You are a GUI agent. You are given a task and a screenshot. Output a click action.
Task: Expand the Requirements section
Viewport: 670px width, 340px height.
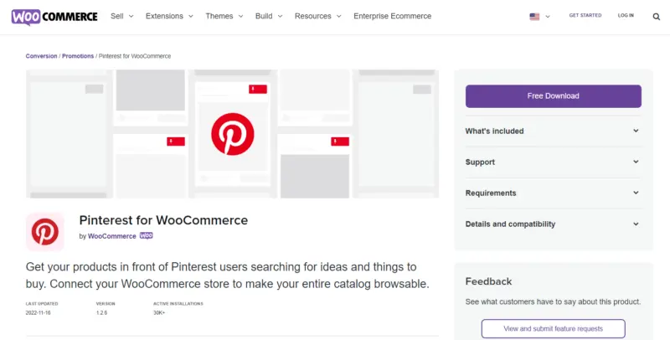point(553,193)
